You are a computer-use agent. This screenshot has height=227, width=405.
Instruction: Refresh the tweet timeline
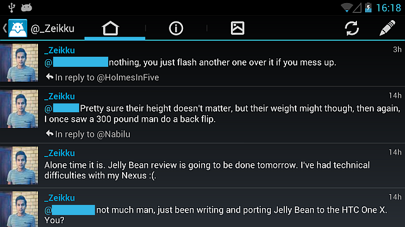pyautogui.click(x=352, y=28)
